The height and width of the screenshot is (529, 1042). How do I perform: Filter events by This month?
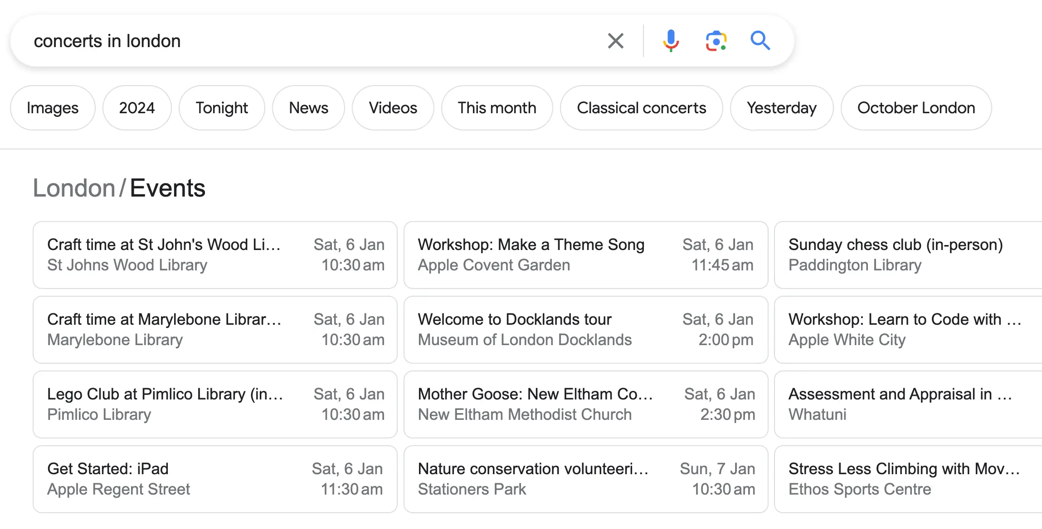[497, 108]
